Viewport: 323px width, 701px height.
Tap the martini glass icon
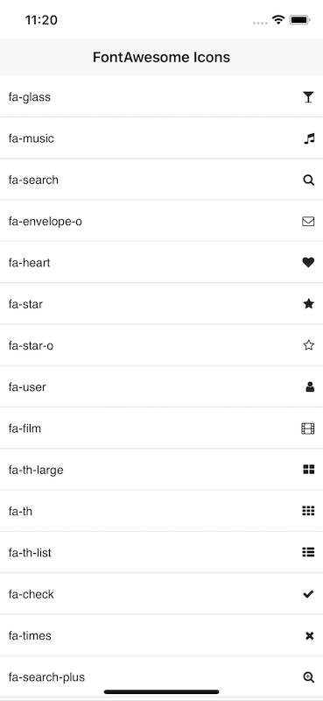coord(308,97)
